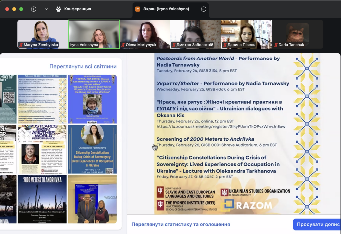Select Olena Martynyuk's video tile

click(145, 34)
